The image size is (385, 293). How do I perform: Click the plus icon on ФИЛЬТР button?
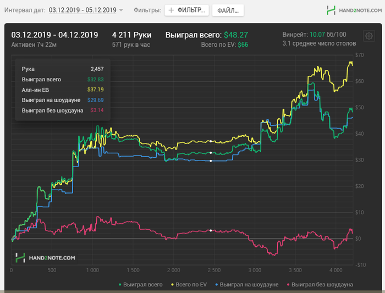click(x=171, y=10)
